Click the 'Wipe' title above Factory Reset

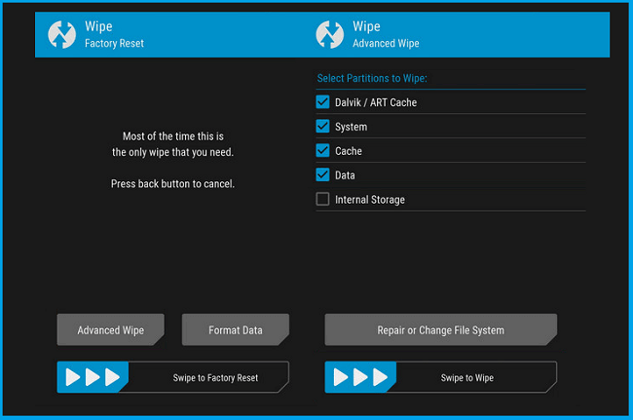click(x=98, y=26)
